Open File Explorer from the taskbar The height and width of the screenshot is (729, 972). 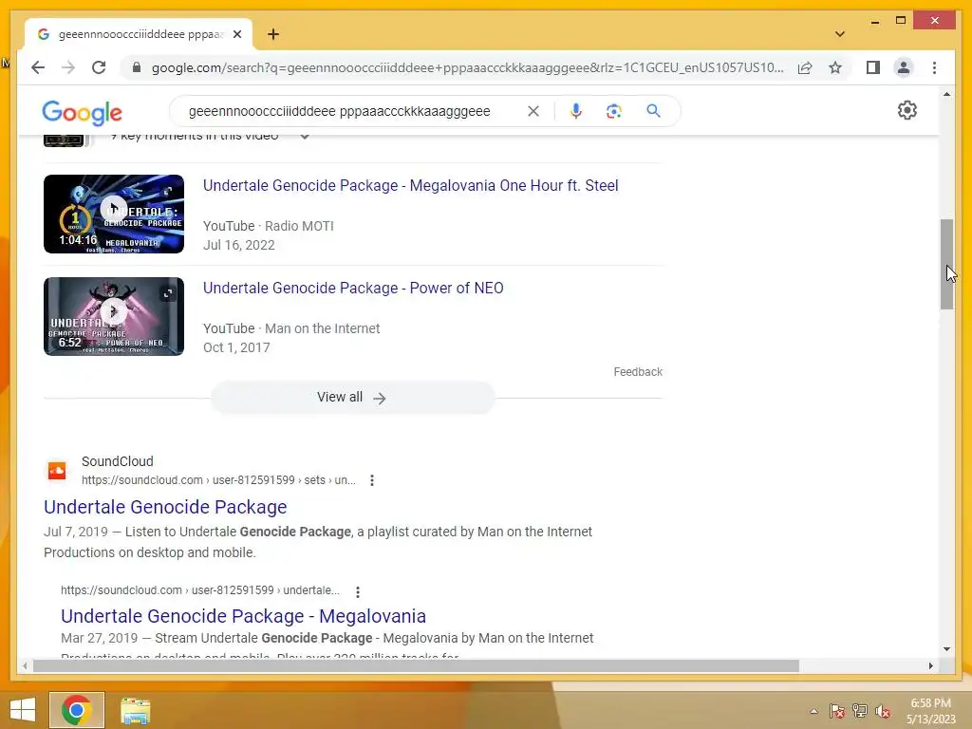(x=135, y=710)
